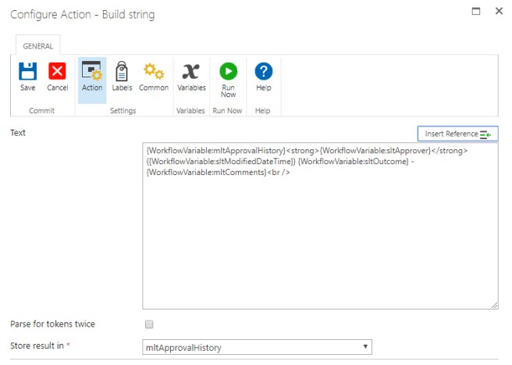Click the Save floppy disk icon
Screen dimensions: 512x365
point(28,71)
